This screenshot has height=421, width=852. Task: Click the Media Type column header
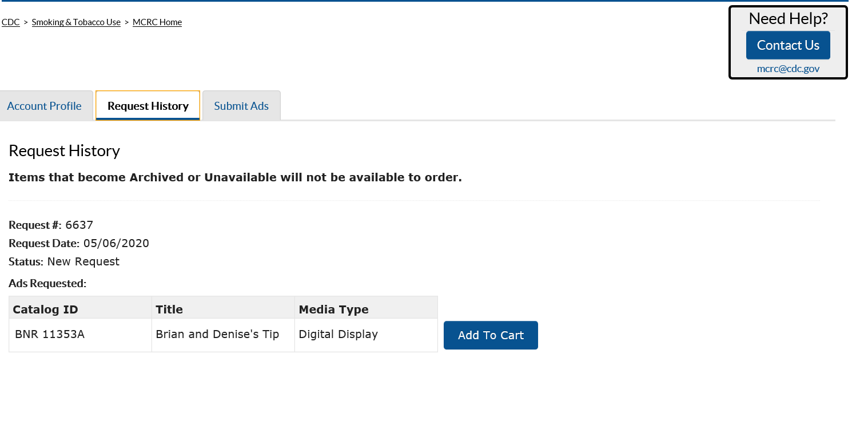[x=334, y=309]
